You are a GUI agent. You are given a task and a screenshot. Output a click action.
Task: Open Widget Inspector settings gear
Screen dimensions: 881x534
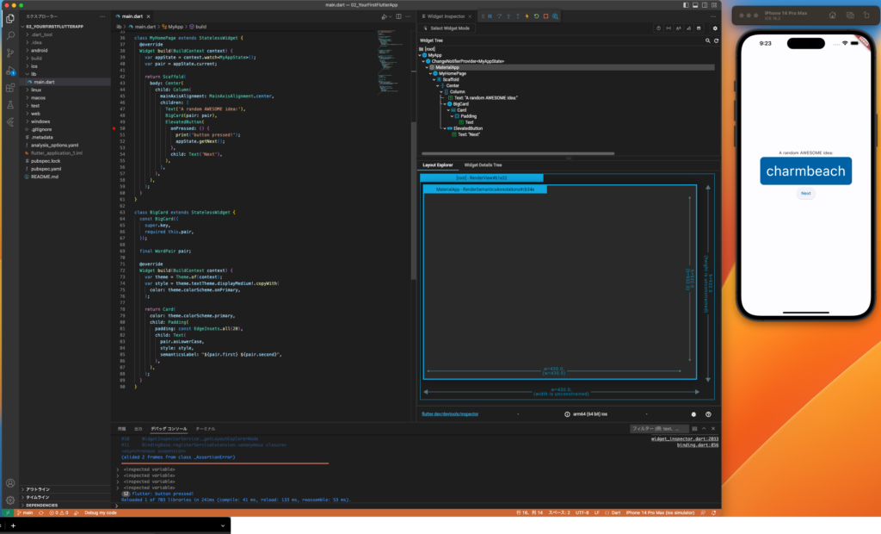coord(714,28)
